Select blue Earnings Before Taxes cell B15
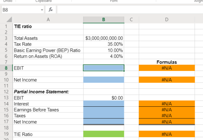The image size is (203, 140). (104, 110)
